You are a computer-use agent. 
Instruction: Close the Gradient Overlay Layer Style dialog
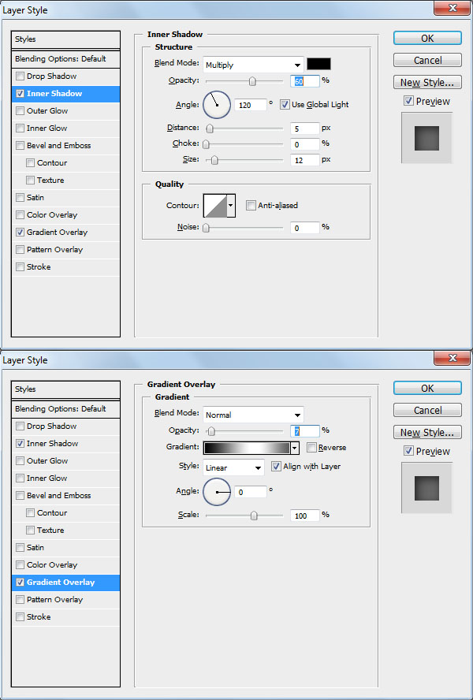pyautogui.click(x=452, y=358)
